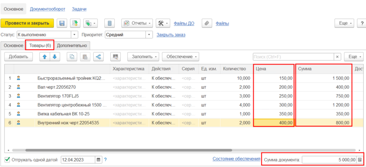The height and width of the screenshot is (167, 366).
Task: Click the paperclip attach icon
Action: click(207, 23)
